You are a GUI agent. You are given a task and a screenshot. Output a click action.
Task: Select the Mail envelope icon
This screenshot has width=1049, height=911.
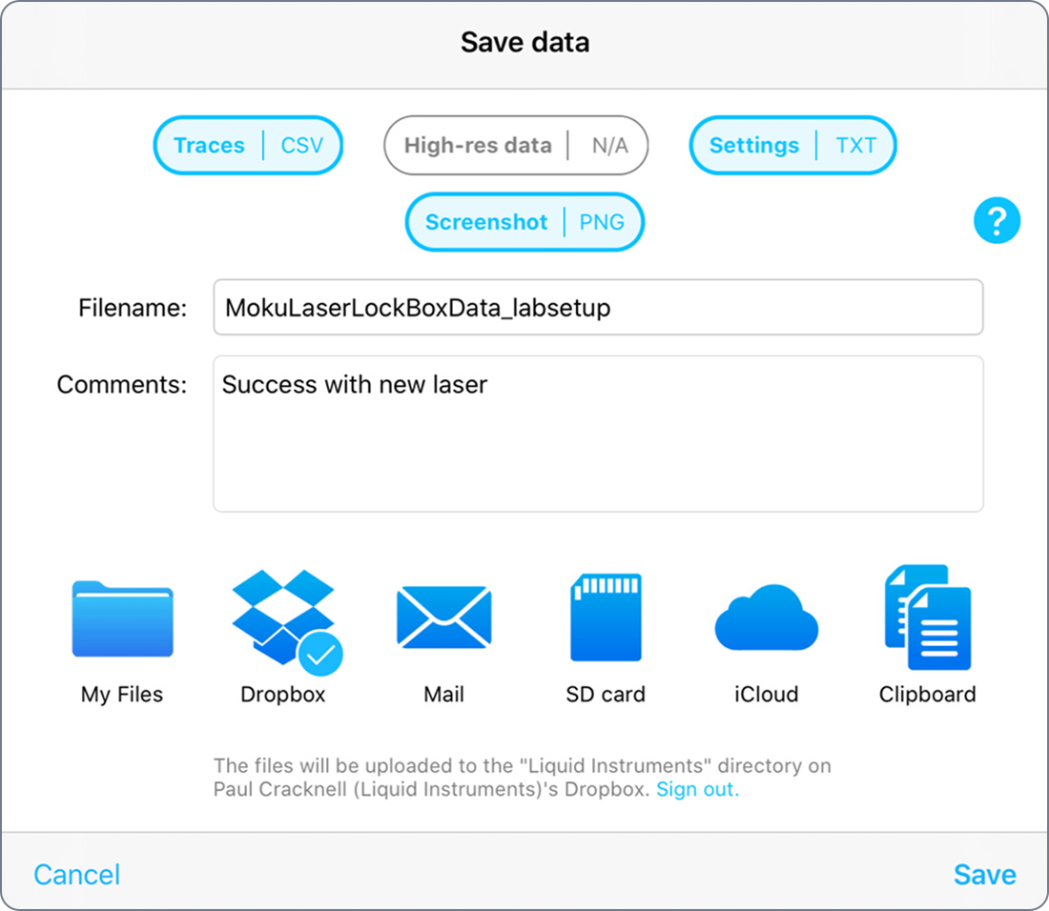click(x=444, y=617)
